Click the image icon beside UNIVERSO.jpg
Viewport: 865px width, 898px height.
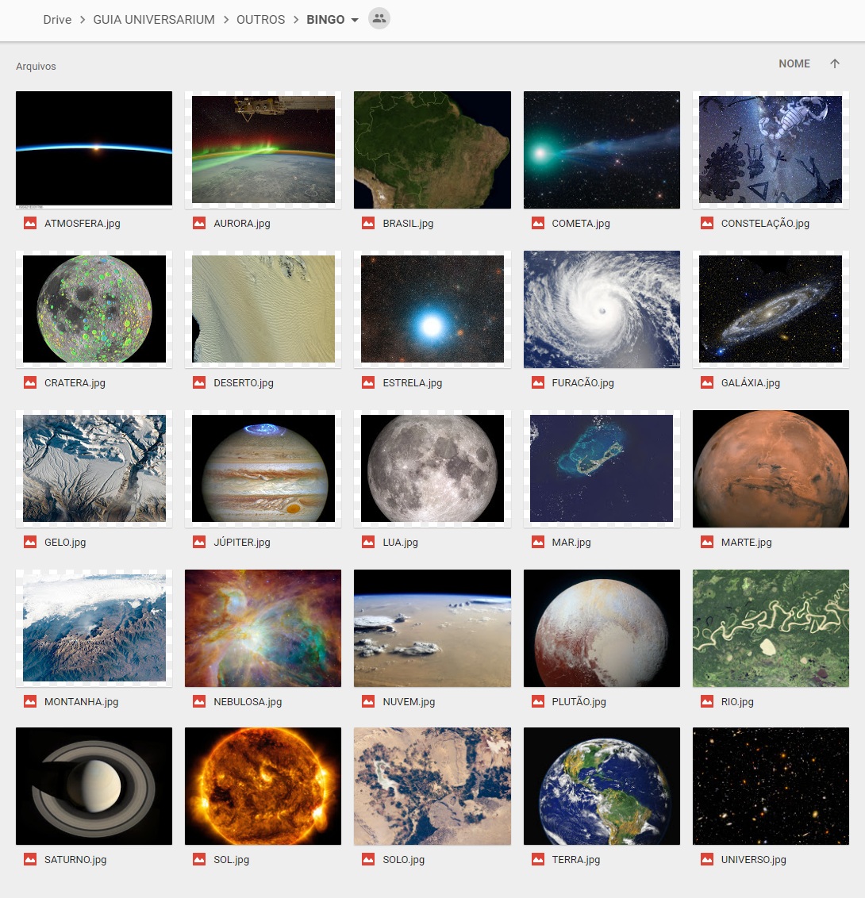click(707, 859)
